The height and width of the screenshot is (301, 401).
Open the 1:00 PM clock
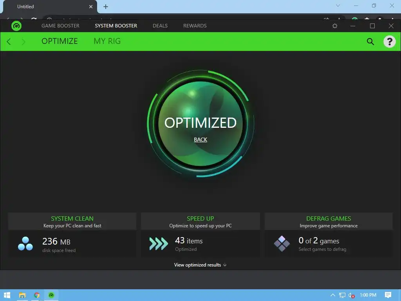(x=368, y=295)
